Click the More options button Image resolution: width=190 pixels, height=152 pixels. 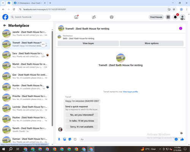pos(152,43)
